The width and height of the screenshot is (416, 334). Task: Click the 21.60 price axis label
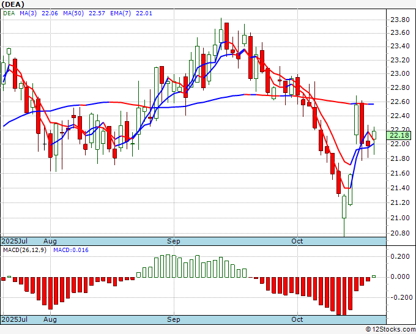click(x=399, y=173)
